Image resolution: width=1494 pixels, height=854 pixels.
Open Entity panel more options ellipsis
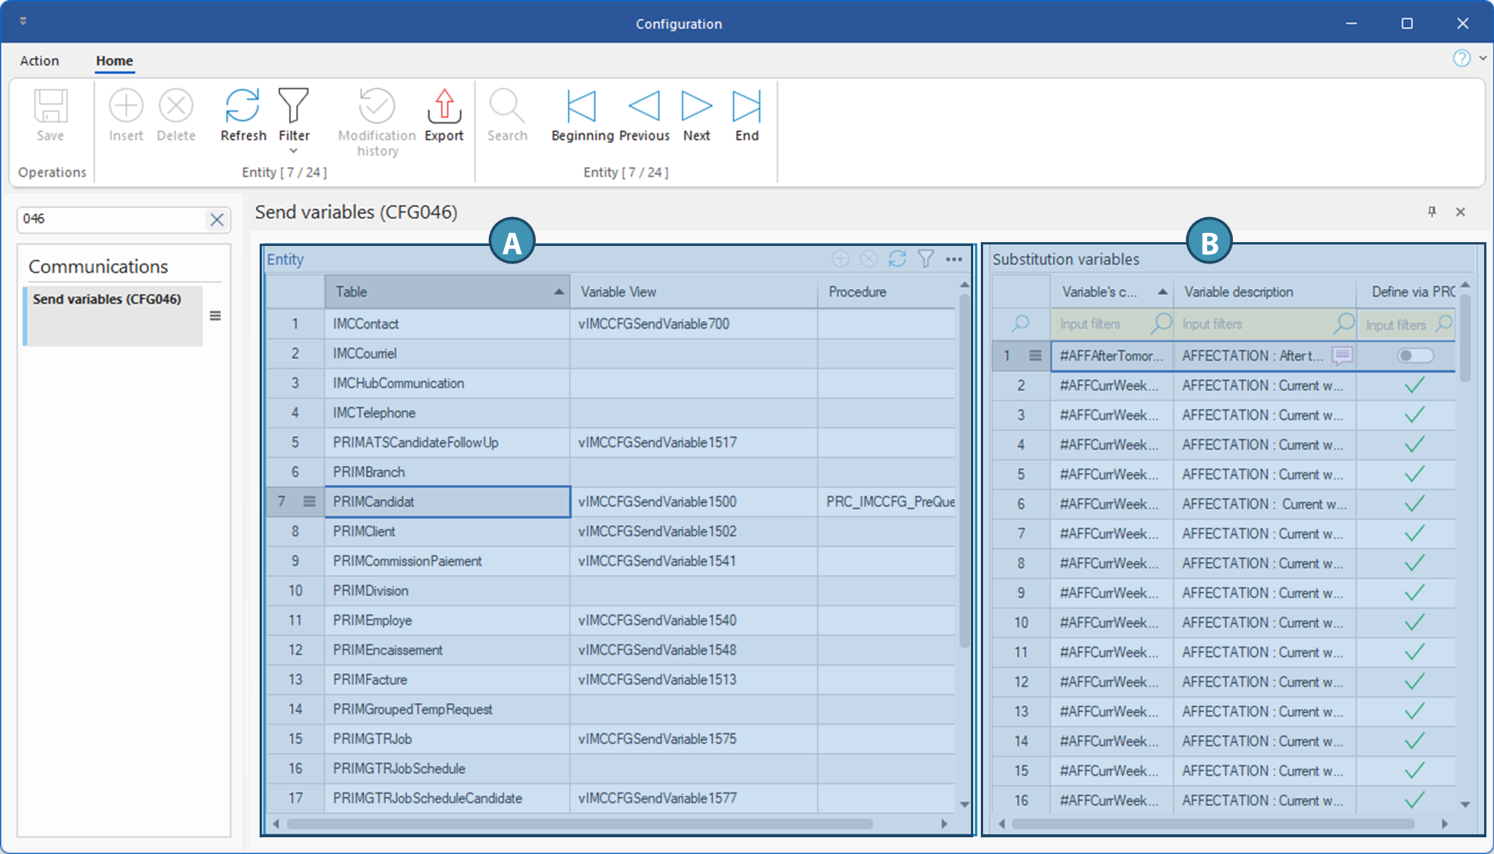(x=954, y=260)
